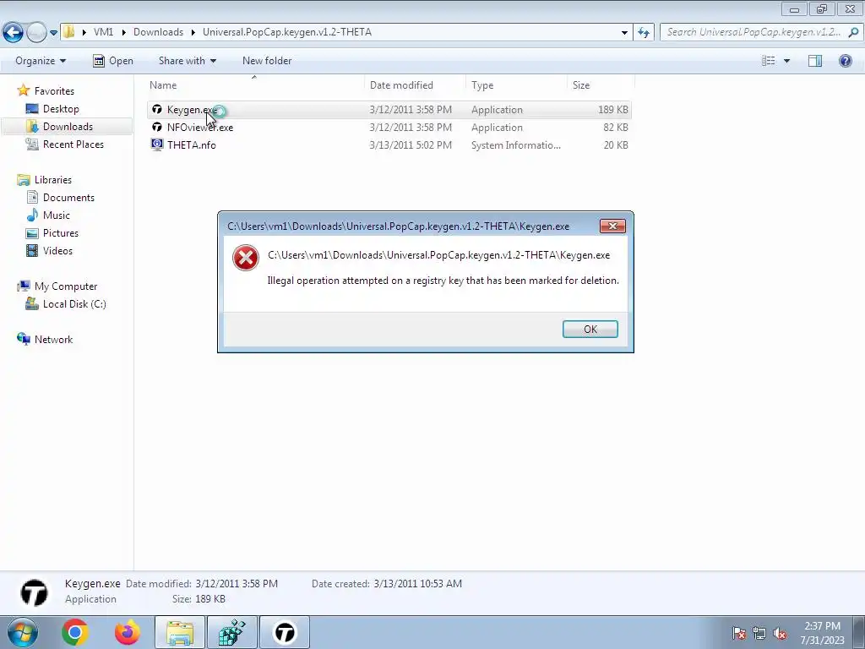
Task: Launch Firefox from the taskbar
Action: click(x=128, y=632)
